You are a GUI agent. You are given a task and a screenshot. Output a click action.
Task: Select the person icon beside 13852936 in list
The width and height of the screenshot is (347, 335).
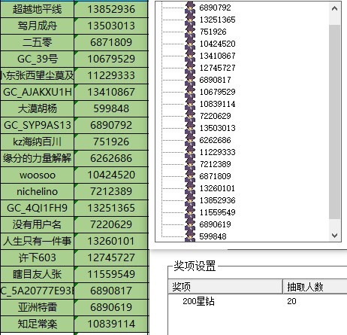click(x=190, y=200)
